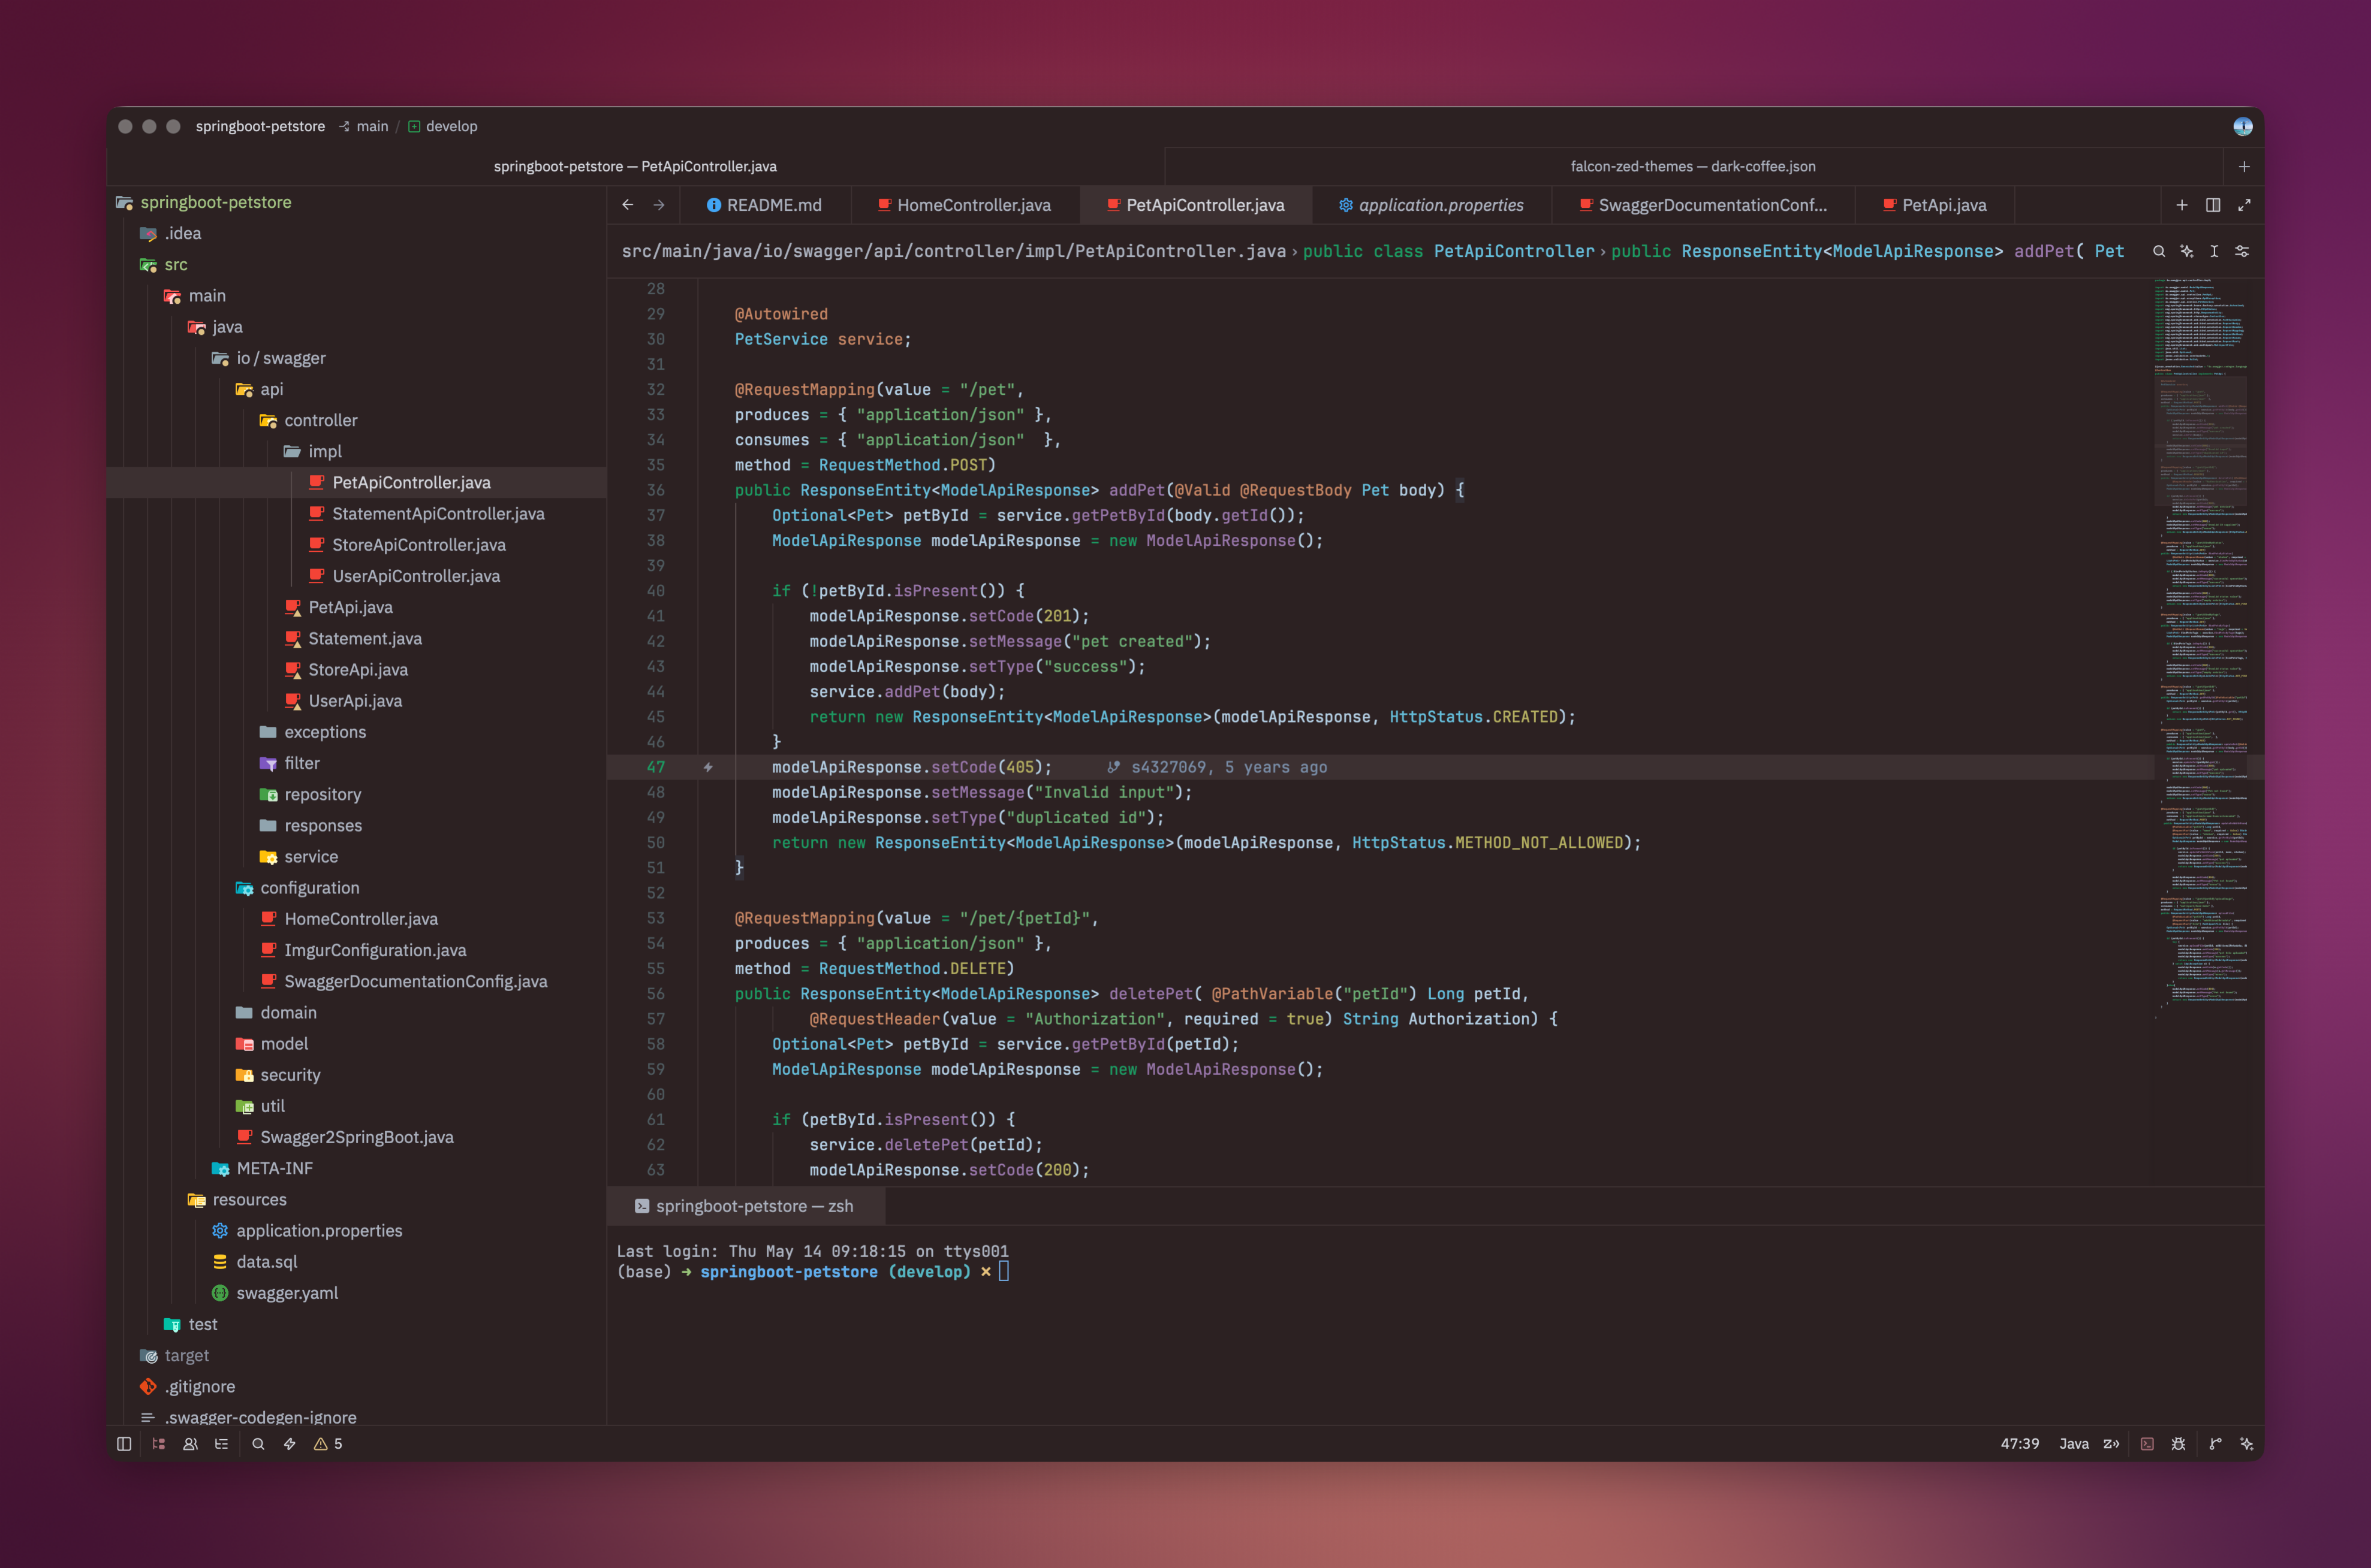Open the AI agent panel sparkle icon
Viewport: 2371px width, 1568px height.
(x=2246, y=1444)
